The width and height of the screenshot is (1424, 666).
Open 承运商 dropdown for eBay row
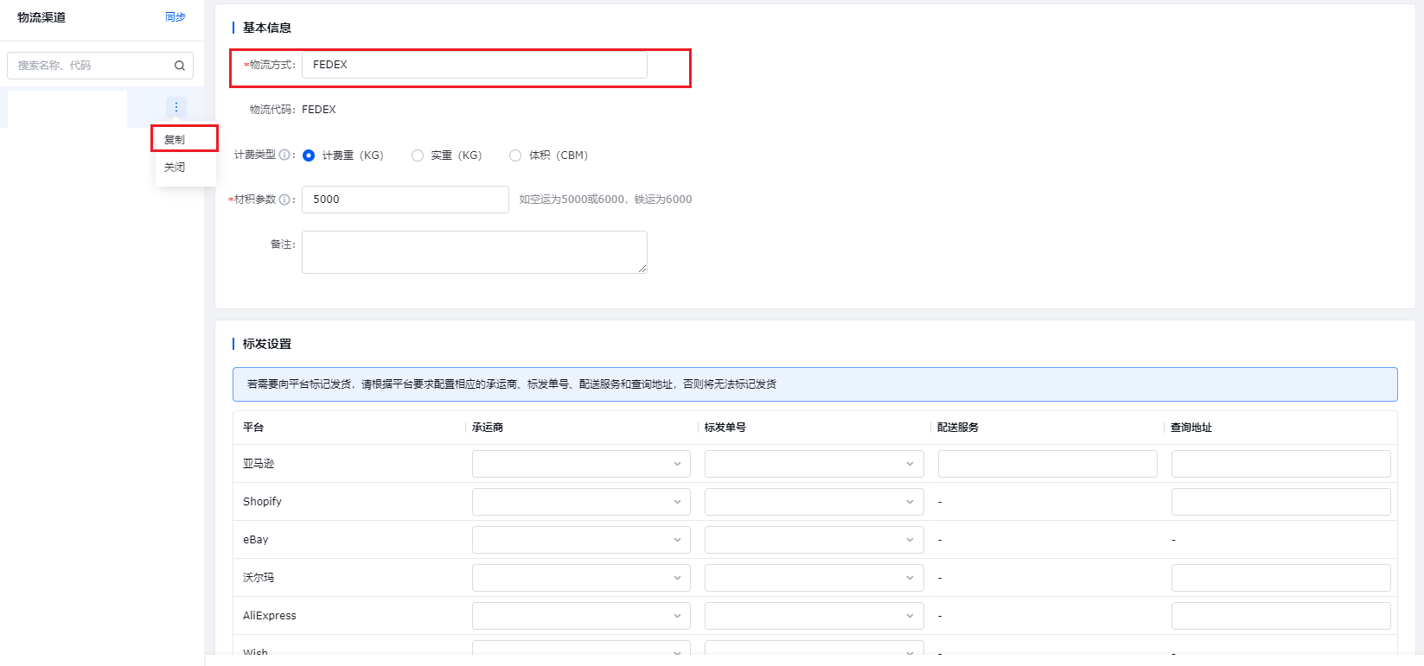coord(581,540)
